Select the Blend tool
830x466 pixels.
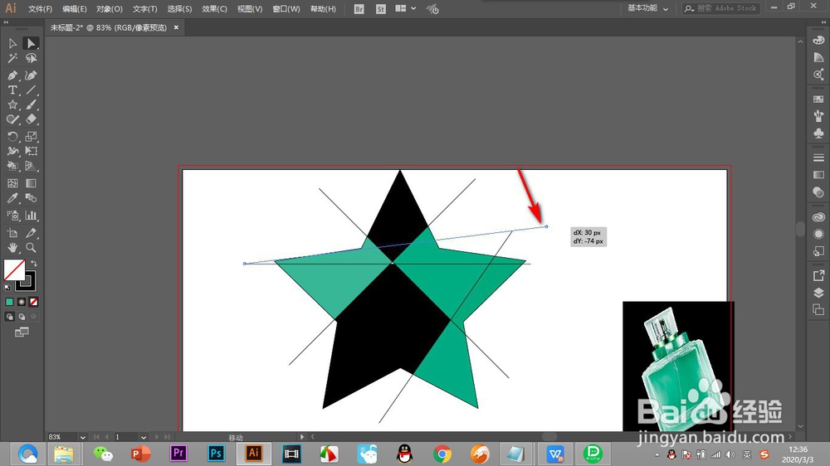point(32,198)
